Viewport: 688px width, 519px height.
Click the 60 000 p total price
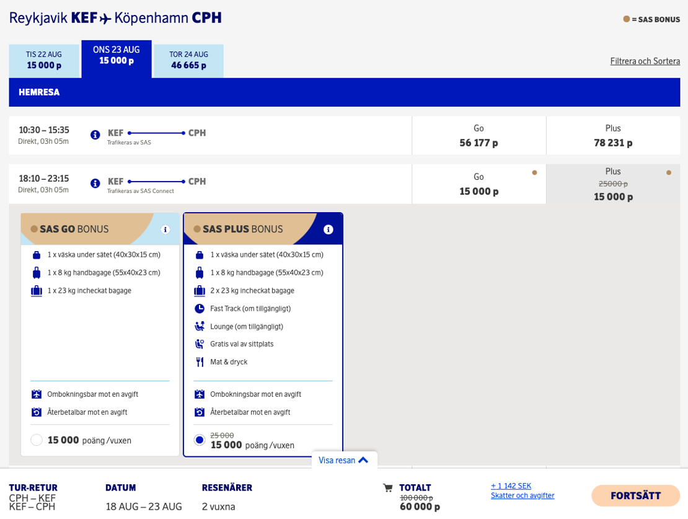point(420,507)
